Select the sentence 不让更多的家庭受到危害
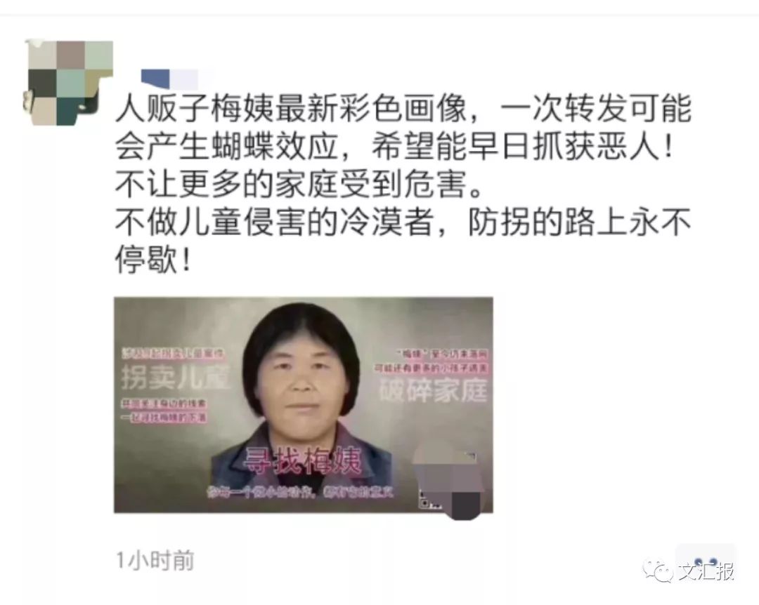Image resolution: width=759 pixels, height=605 pixels. (x=299, y=185)
